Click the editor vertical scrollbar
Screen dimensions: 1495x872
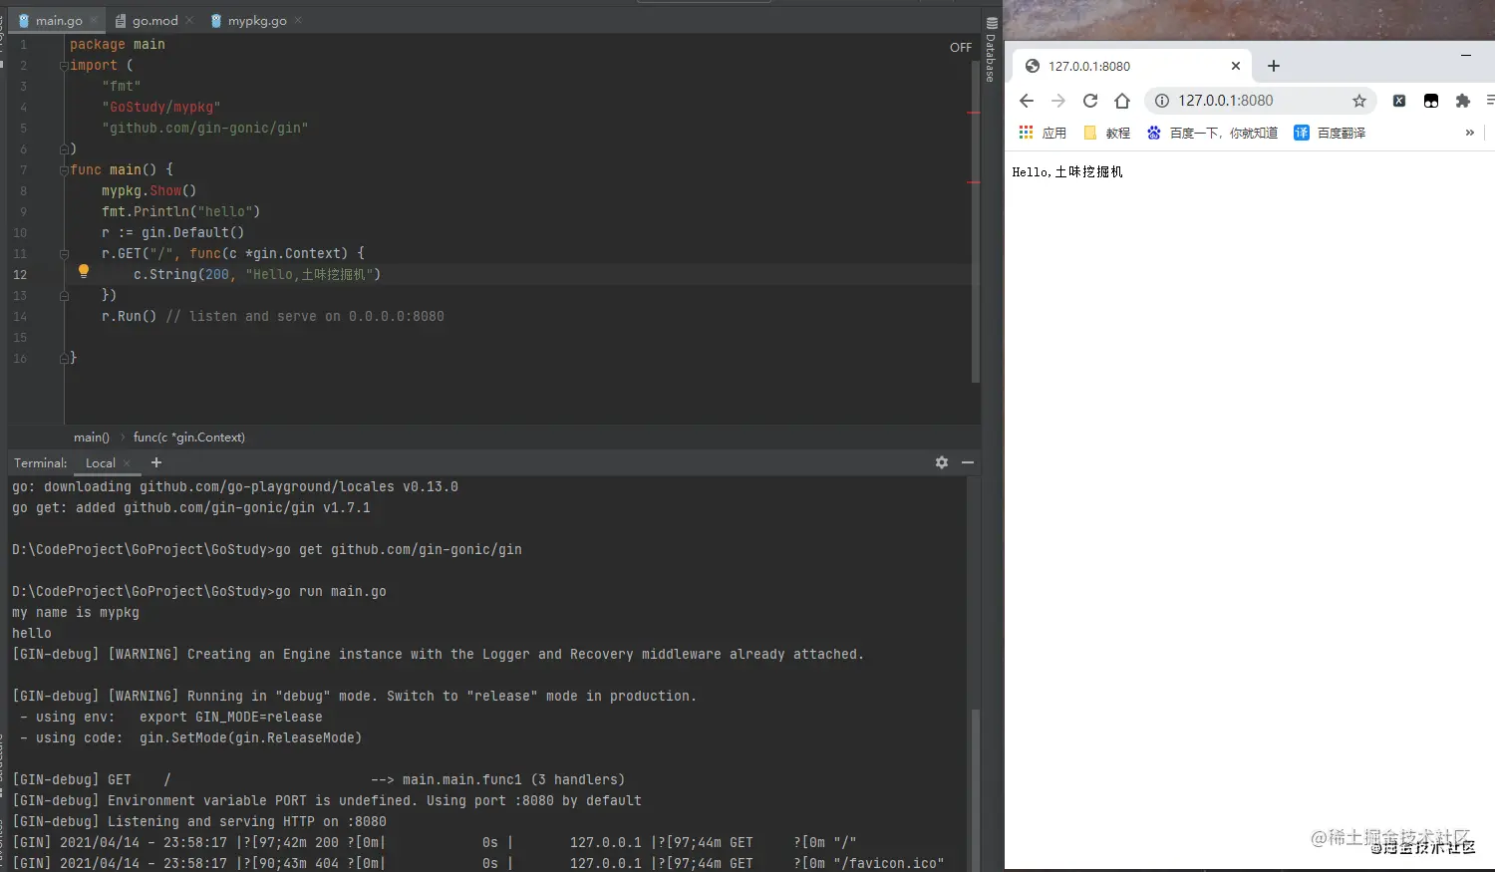(x=976, y=221)
